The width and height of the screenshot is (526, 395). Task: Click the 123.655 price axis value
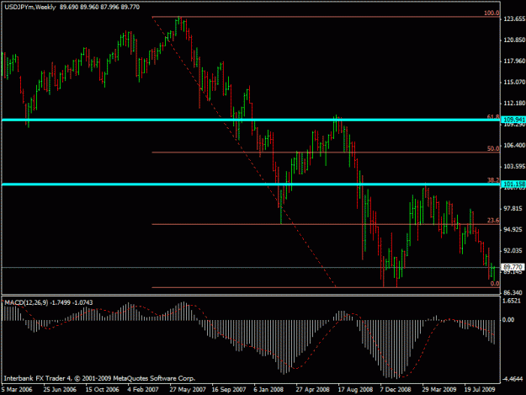(x=514, y=19)
